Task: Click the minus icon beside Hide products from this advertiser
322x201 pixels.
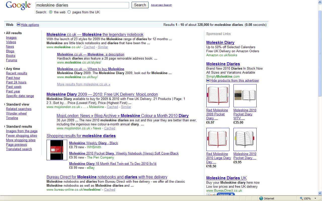Action: [208, 81]
